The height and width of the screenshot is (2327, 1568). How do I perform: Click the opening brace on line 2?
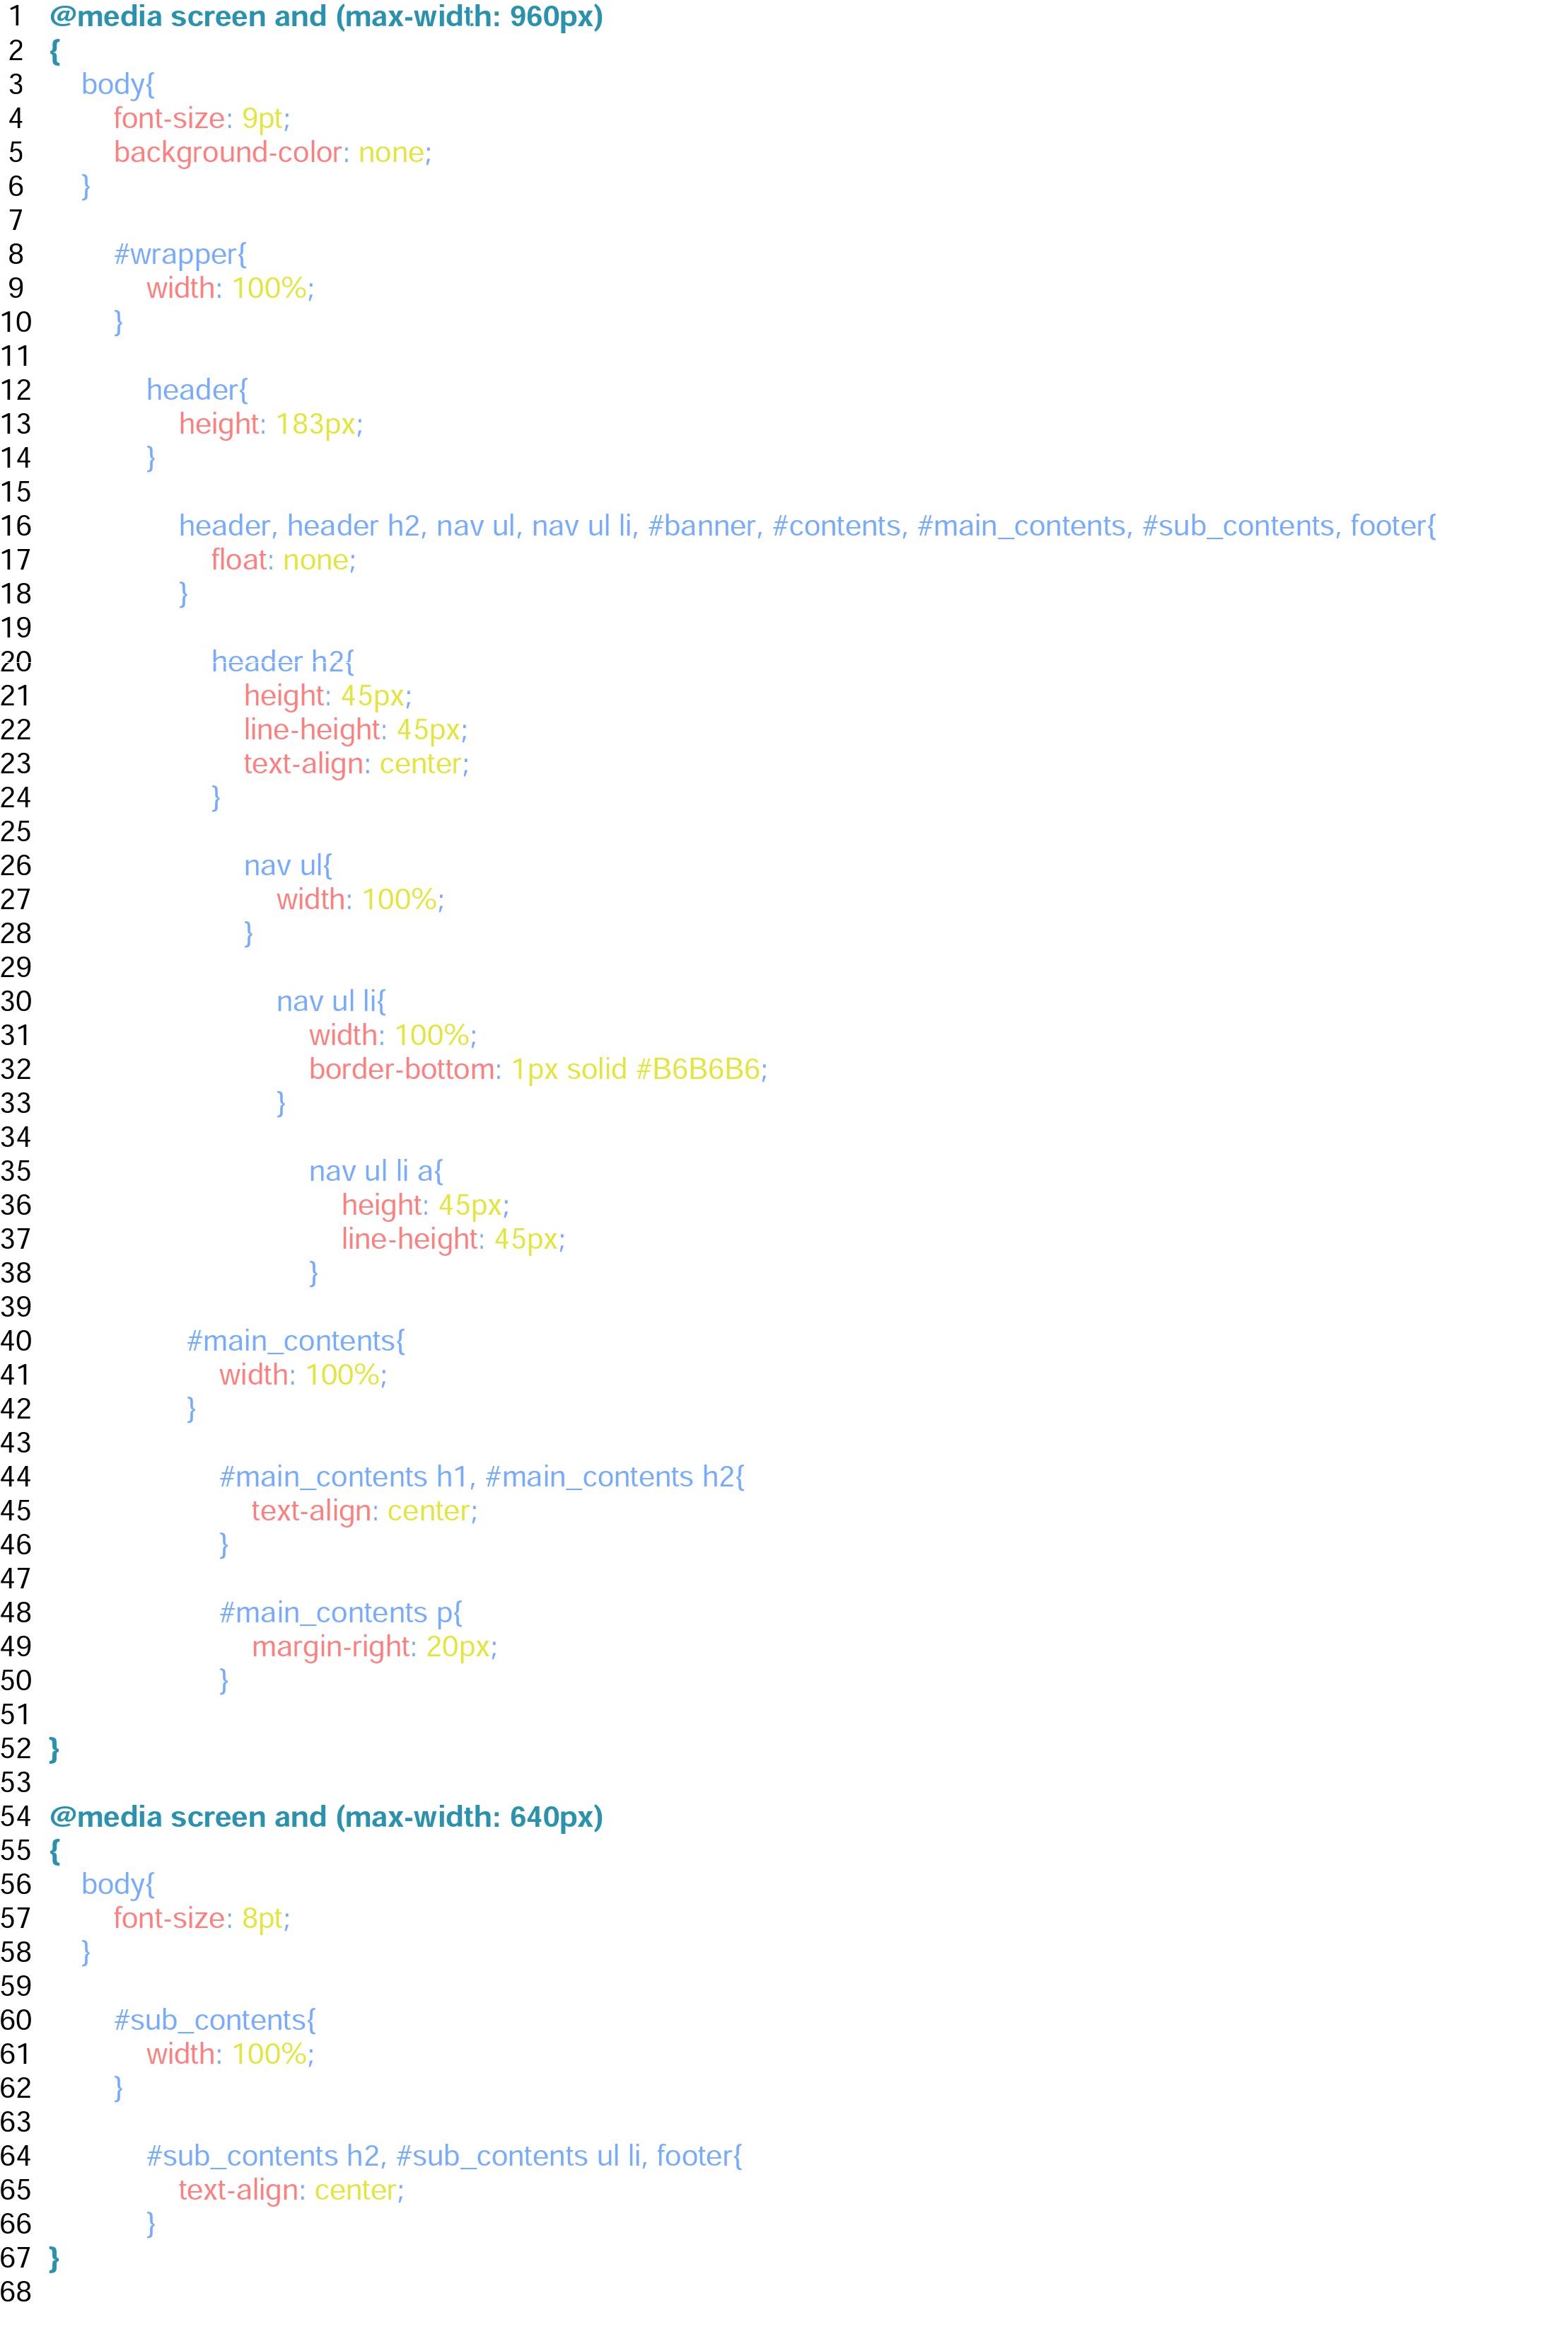pyautogui.click(x=55, y=51)
